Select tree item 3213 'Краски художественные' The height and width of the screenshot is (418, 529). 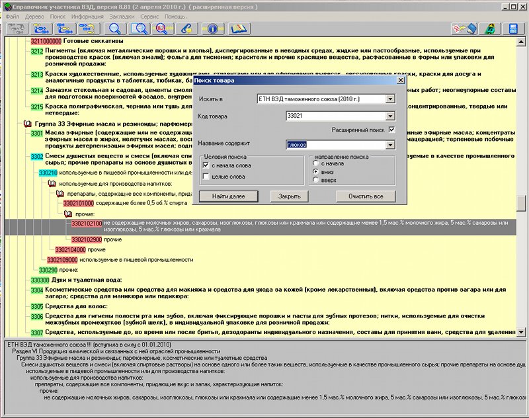(37, 74)
